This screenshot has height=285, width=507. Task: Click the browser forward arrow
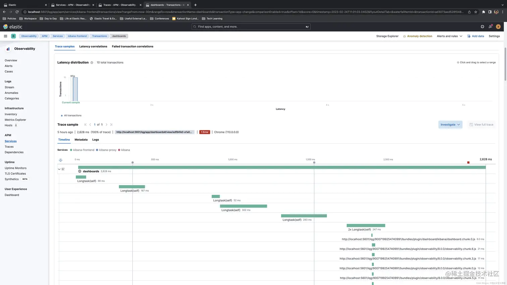(10, 12)
